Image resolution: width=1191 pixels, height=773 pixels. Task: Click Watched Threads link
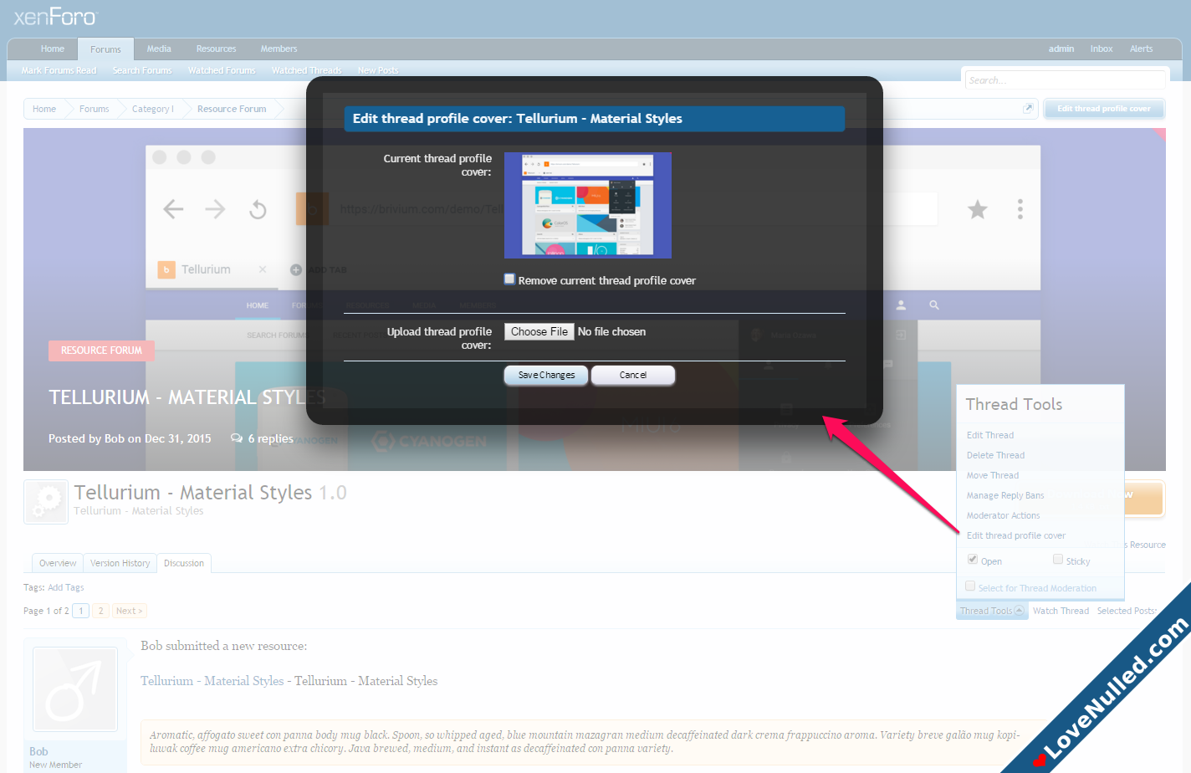(306, 70)
